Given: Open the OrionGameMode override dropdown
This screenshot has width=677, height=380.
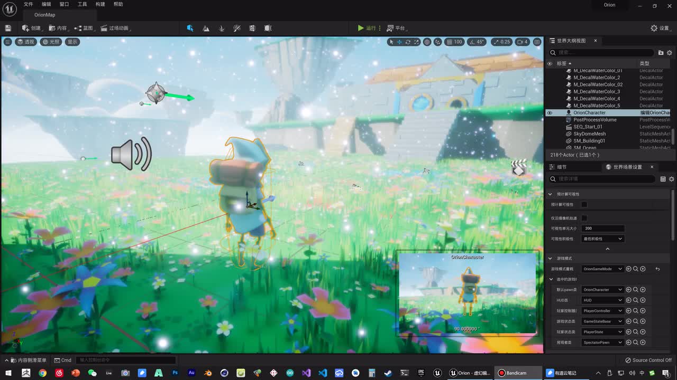Looking at the screenshot, I should [x=602, y=269].
